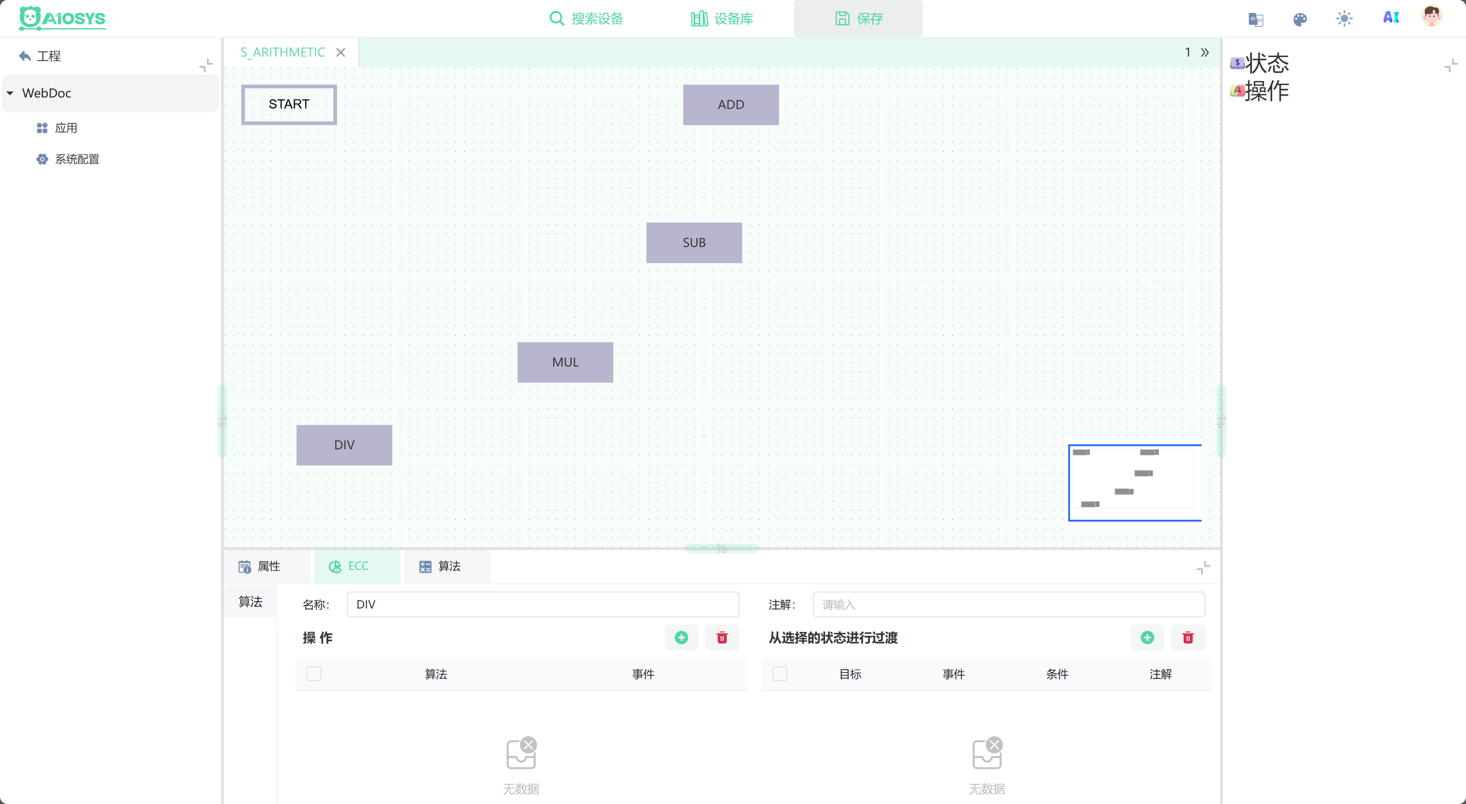Click the 算法 column header
This screenshot has width=1466, height=804.
(x=436, y=674)
